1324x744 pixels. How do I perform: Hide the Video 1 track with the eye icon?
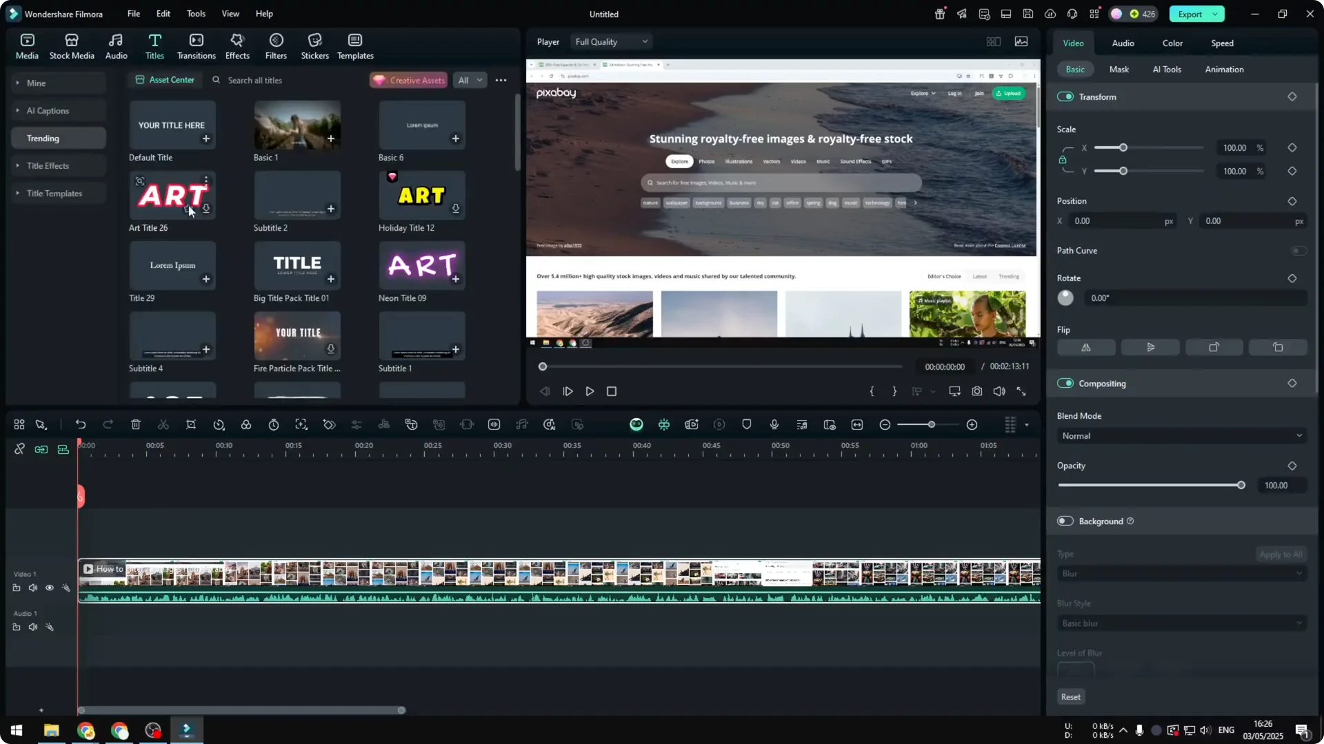[50, 588]
